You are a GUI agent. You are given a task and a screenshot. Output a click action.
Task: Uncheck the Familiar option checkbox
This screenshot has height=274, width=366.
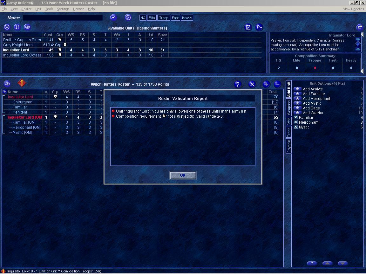tap(295, 117)
